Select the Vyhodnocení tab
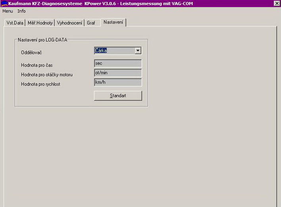The width and height of the screenshot is (281, 207). click(x=69, y=23)
